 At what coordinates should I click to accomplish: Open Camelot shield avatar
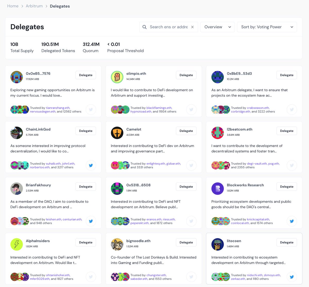pyautogui.click(x=117, y=133)
